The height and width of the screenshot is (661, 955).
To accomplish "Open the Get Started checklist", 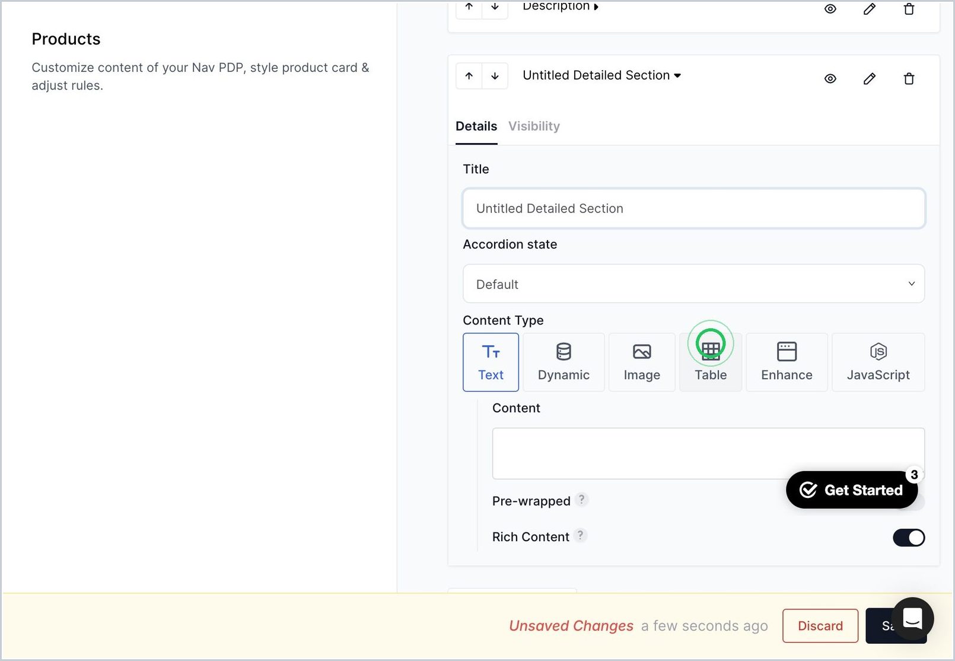I will (x=852, y=490).
